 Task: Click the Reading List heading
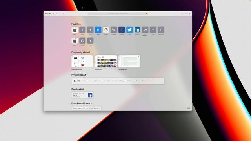click(x=78, y=89)
